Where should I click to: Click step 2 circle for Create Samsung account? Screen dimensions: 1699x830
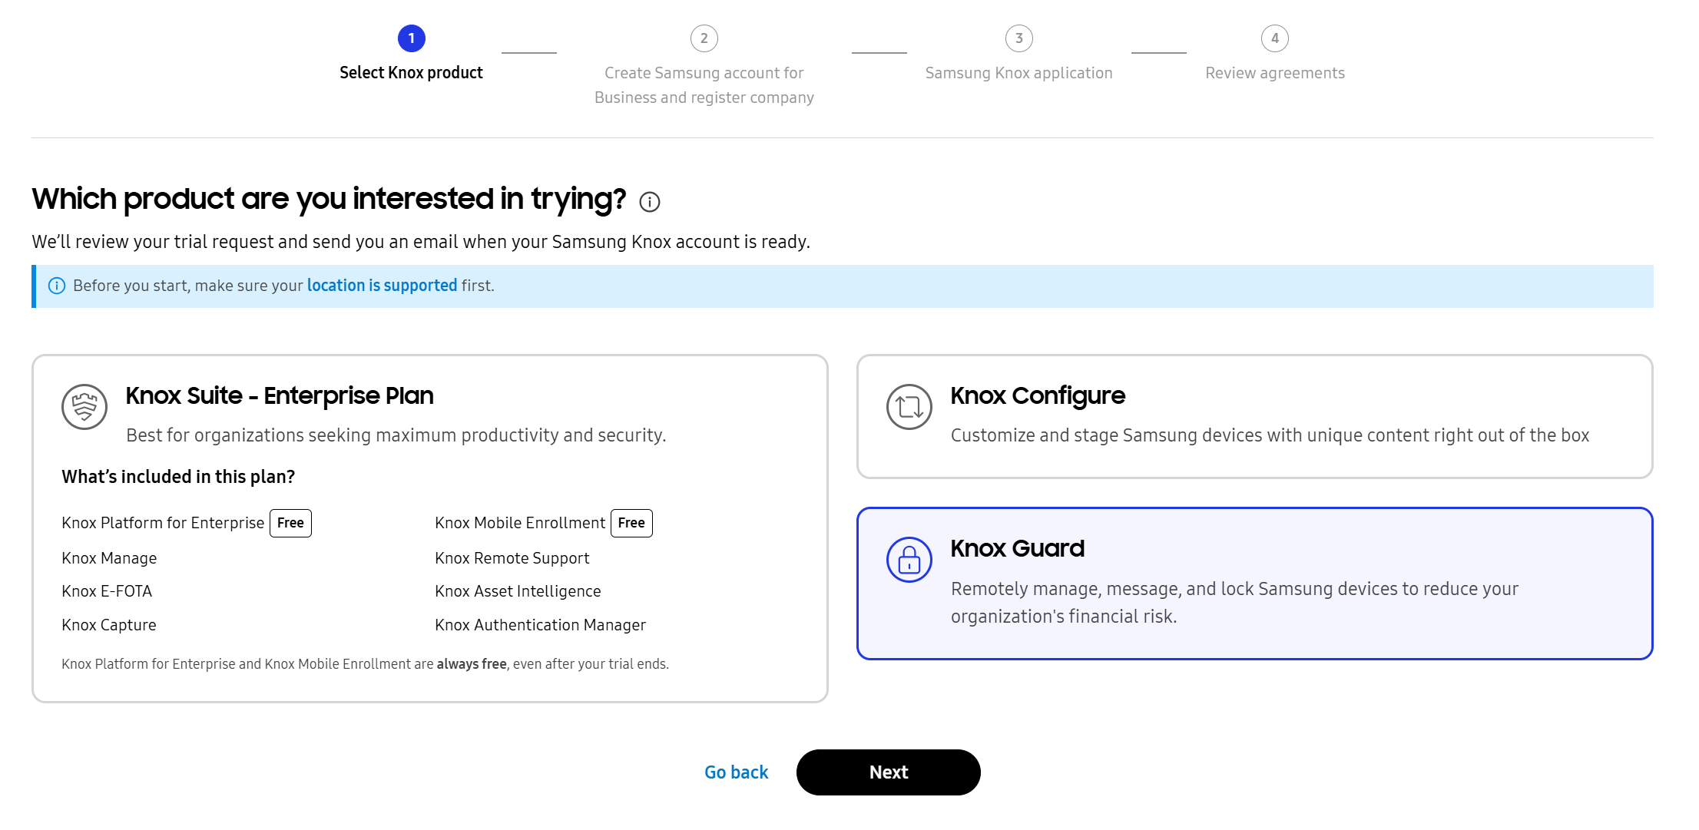(704, 38)
